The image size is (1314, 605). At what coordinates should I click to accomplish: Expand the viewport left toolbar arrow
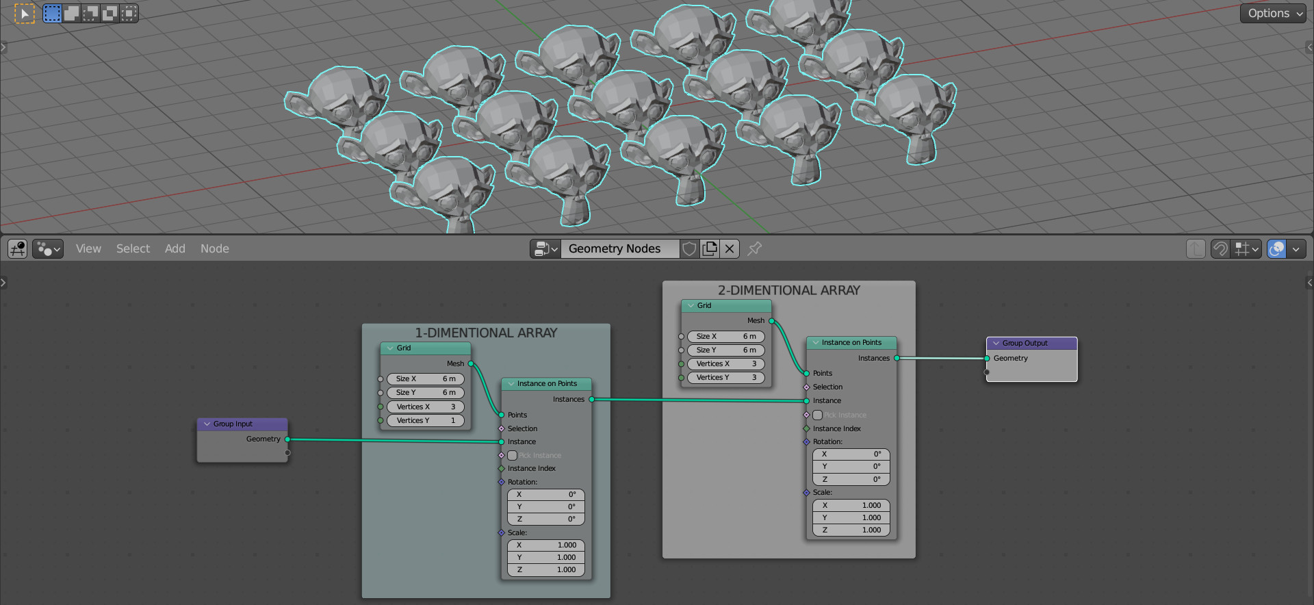click(3, 47)
